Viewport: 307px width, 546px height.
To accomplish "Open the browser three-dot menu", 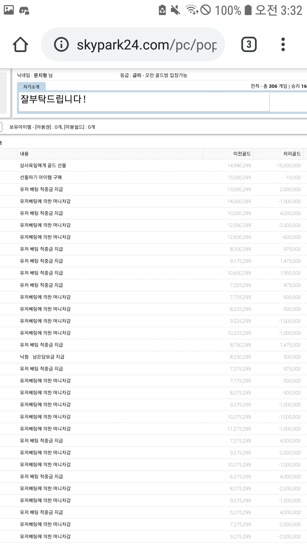I will pyautogui.click(x=283, y=45).
